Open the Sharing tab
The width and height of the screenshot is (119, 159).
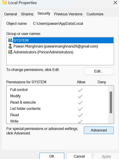(x=27, y=14)
